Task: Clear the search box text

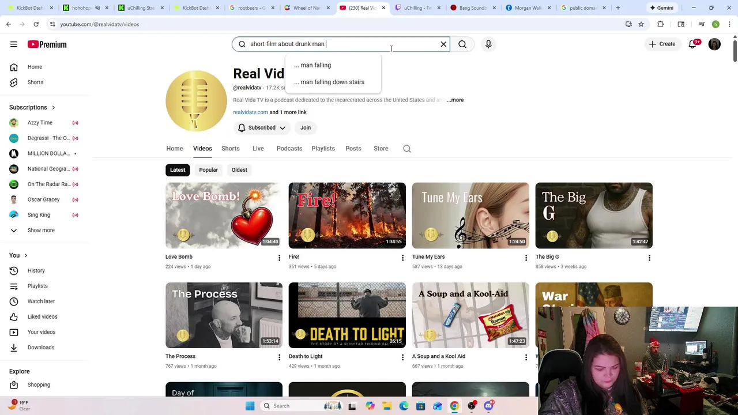Action: 443,44
